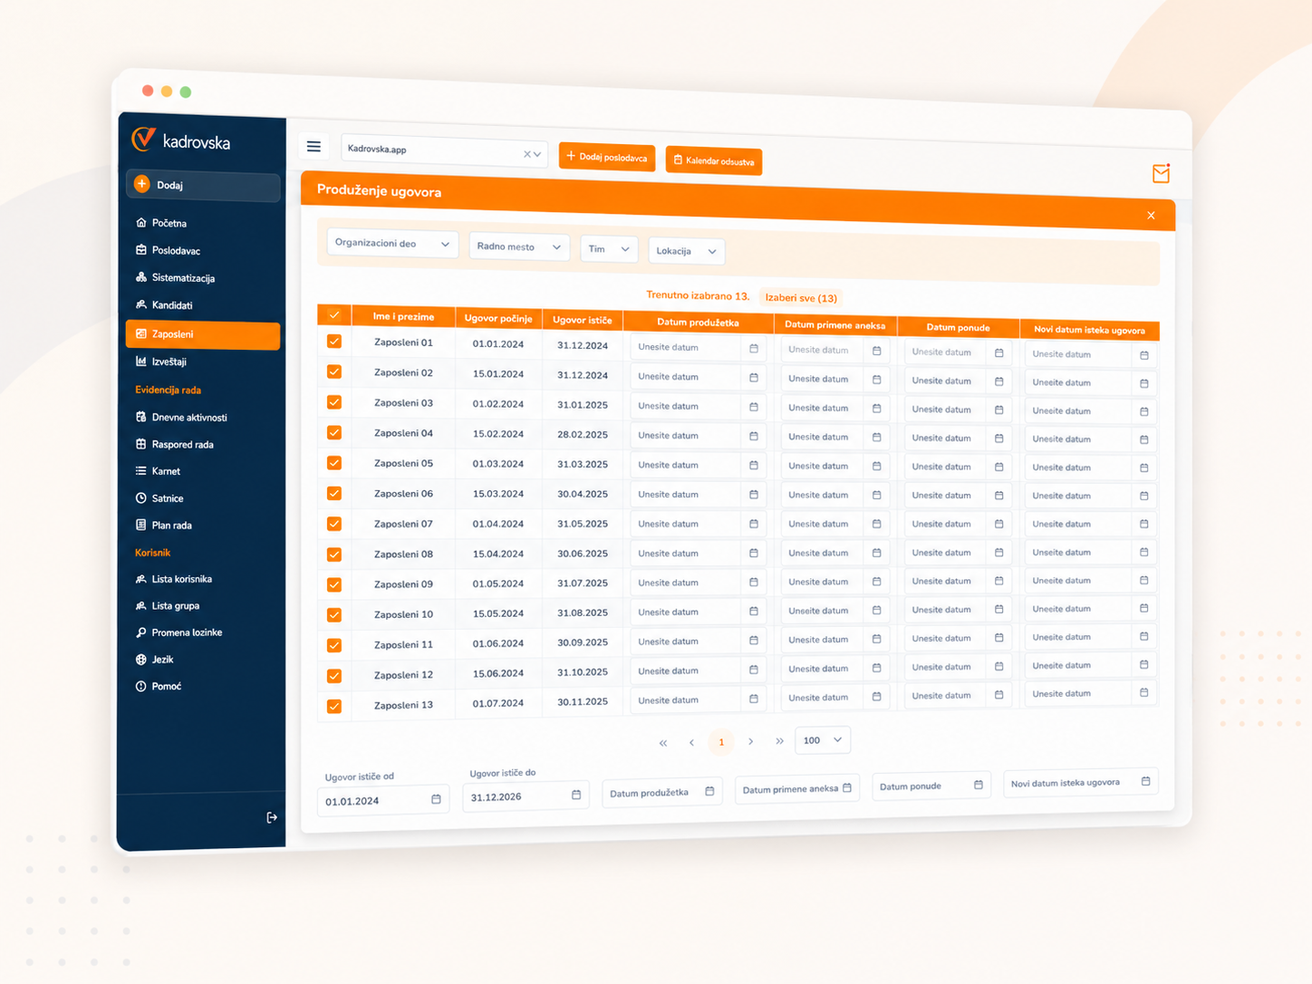Click calendar icon in bottom Datum ponude field
The height and width of the screenshot is (984, 1312).
pyautogui.click(x=978, y=785)
